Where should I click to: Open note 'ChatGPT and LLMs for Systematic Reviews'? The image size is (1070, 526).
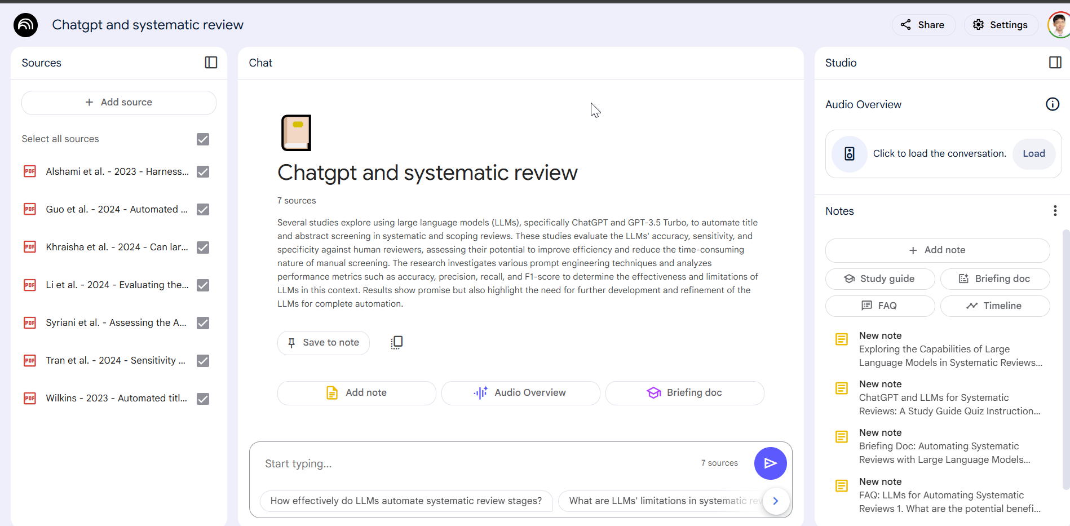coord(949,397)
